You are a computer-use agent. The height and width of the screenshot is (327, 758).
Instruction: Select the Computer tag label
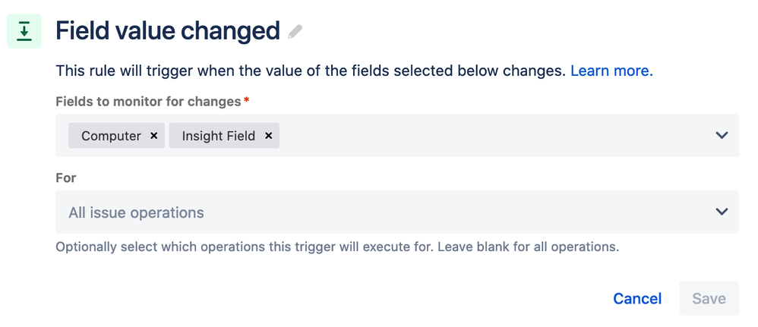(111, 136)
